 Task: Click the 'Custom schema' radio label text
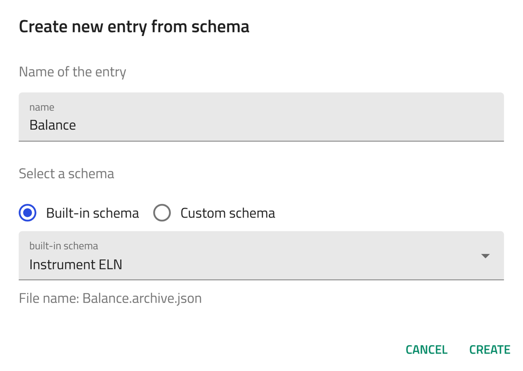coord(227,213)
